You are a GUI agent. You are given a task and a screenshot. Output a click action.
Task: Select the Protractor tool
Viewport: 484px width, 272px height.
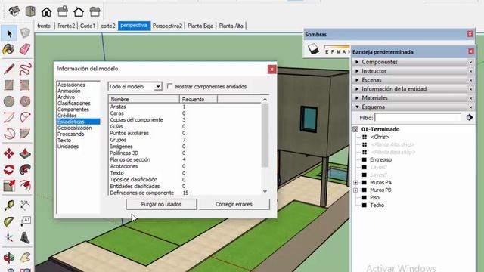pyautogui.click(x=9, y=221)
